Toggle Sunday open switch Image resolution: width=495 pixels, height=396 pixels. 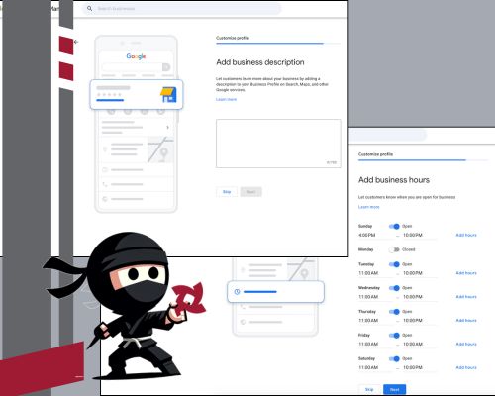394,226
